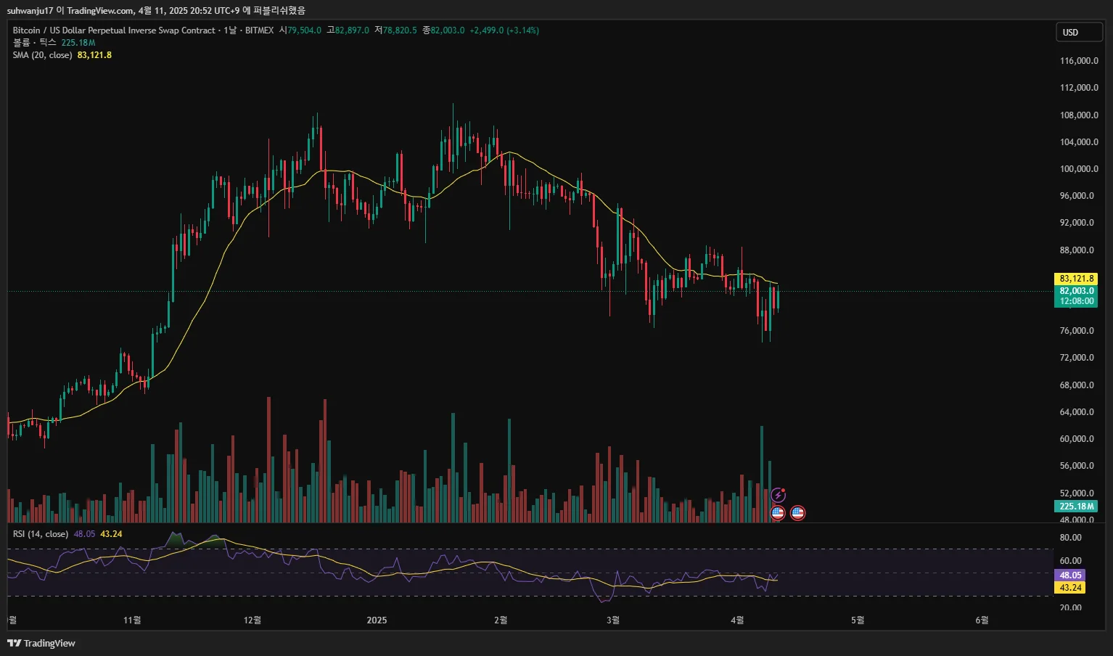Click the 100,000.0 price axis label

tap(1079, 169)
